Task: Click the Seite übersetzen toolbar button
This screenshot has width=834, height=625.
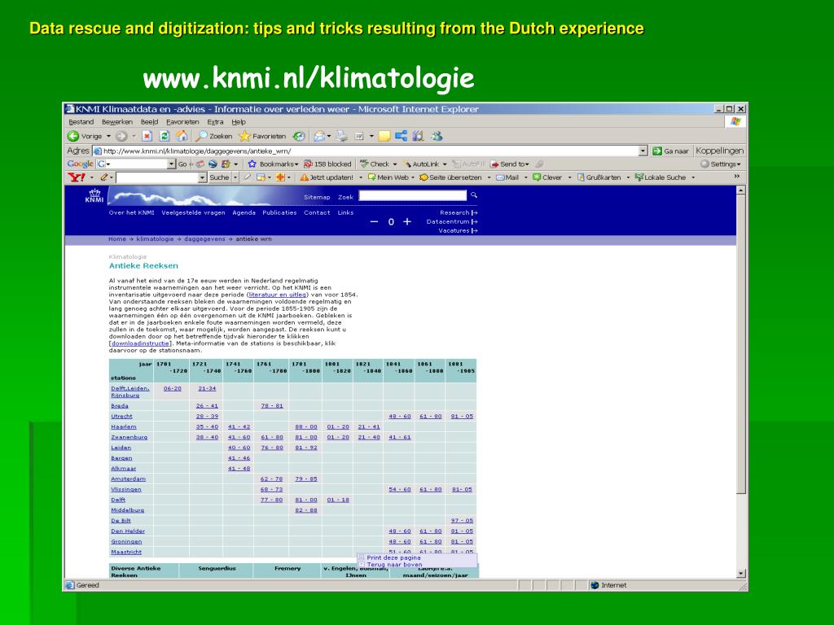Action: (450, 177)
